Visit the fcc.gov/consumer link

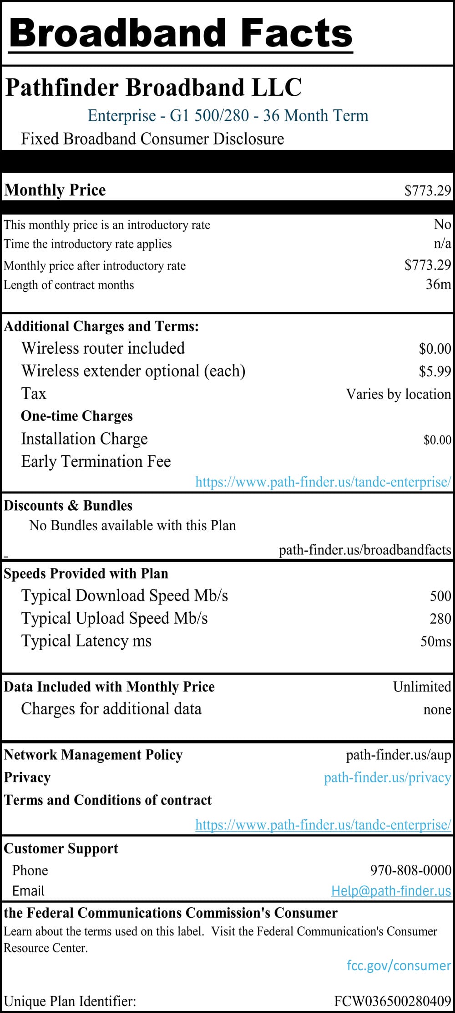(x=399, y=965)
